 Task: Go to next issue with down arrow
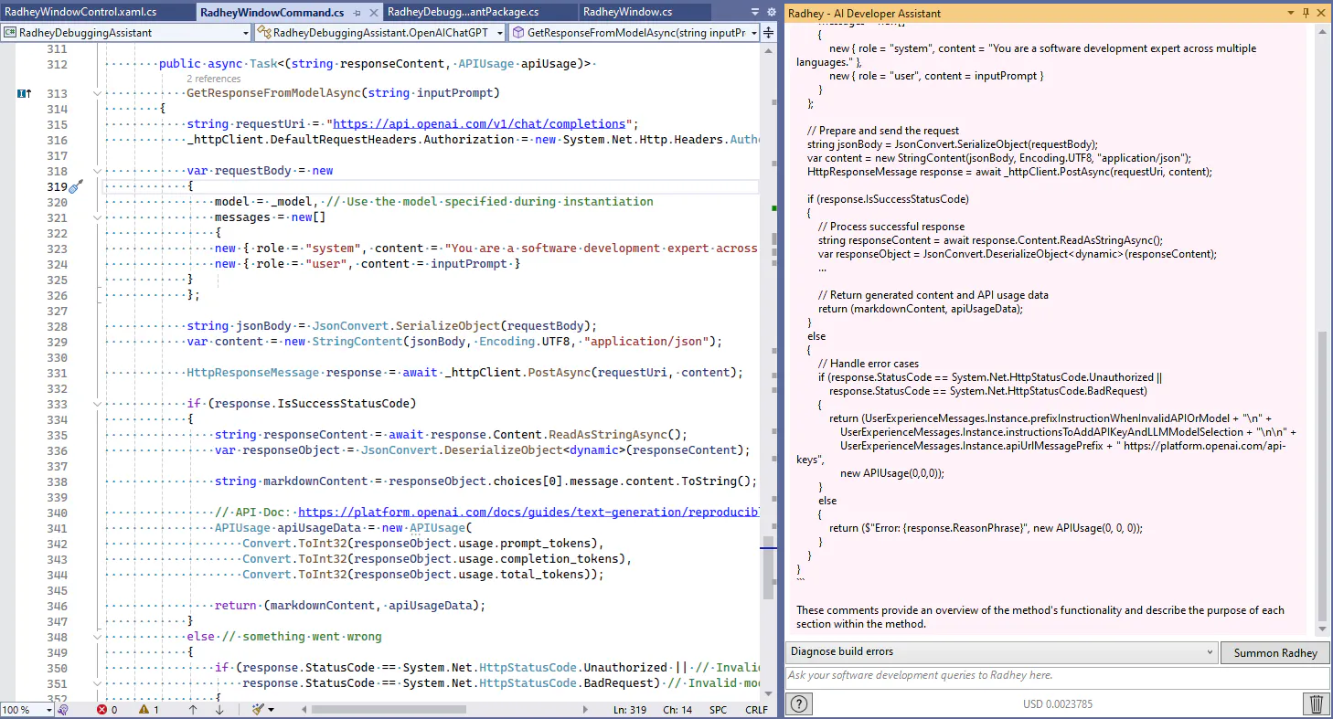coord(219,710)
